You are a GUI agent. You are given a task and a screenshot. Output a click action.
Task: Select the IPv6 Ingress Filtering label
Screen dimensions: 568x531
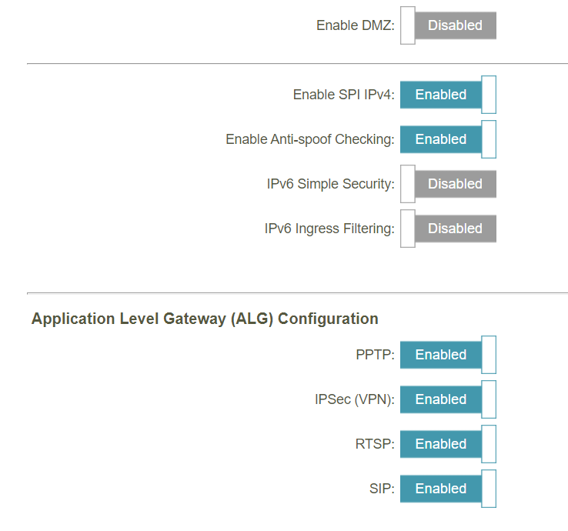click(329, 229)
